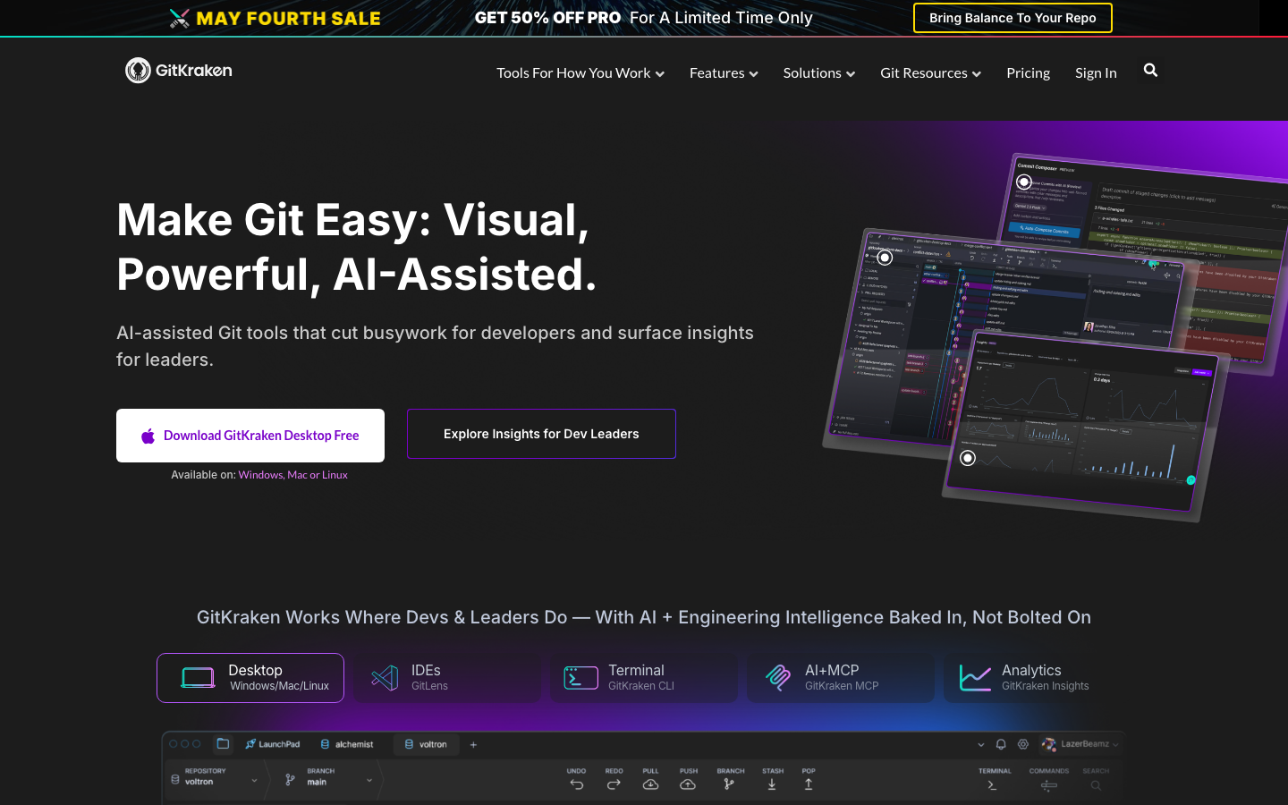Click the Windows, Mac or Linux link
This screenshot has width=1288, height=805.
click(x=292, y=475)
